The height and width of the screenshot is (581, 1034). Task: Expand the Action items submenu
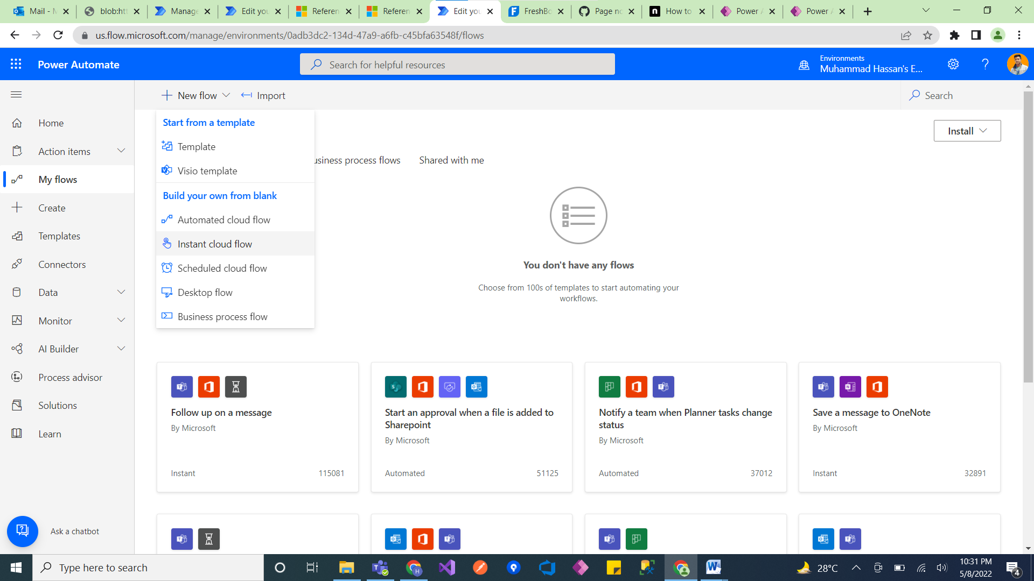click(x=121, y=151)
